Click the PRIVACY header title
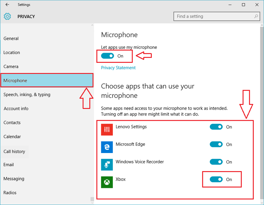The height and width of the screenshot is (205, 264). (26, 16)
